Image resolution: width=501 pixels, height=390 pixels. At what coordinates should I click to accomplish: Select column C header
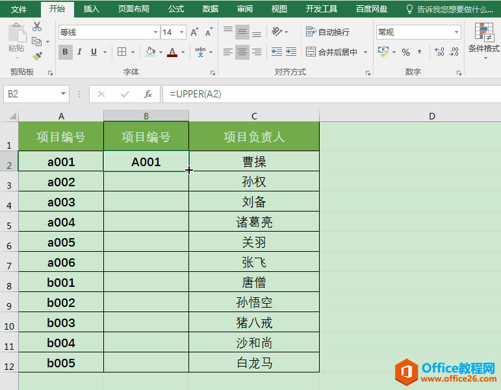tap(254, 116)
